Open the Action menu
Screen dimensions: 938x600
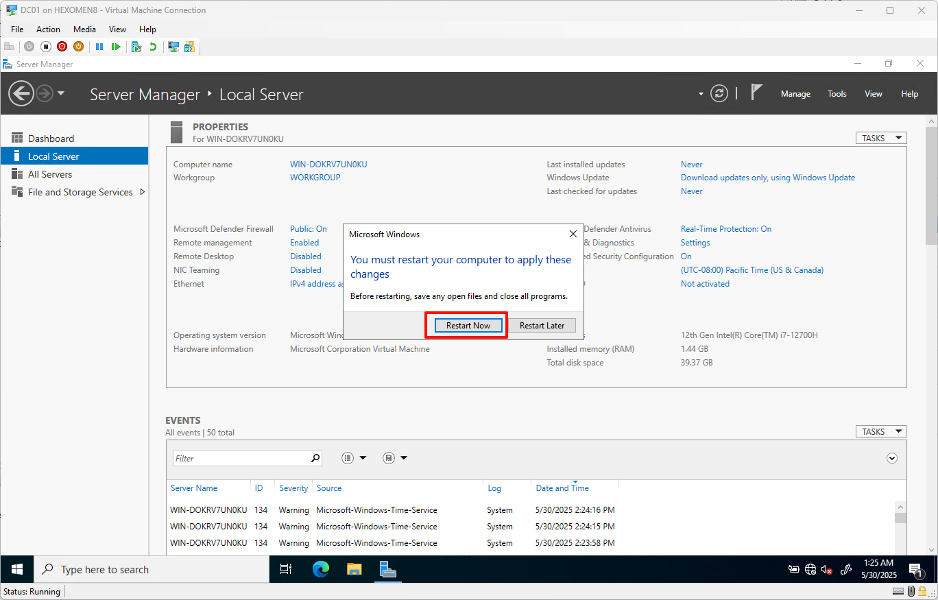click(48, 29)
